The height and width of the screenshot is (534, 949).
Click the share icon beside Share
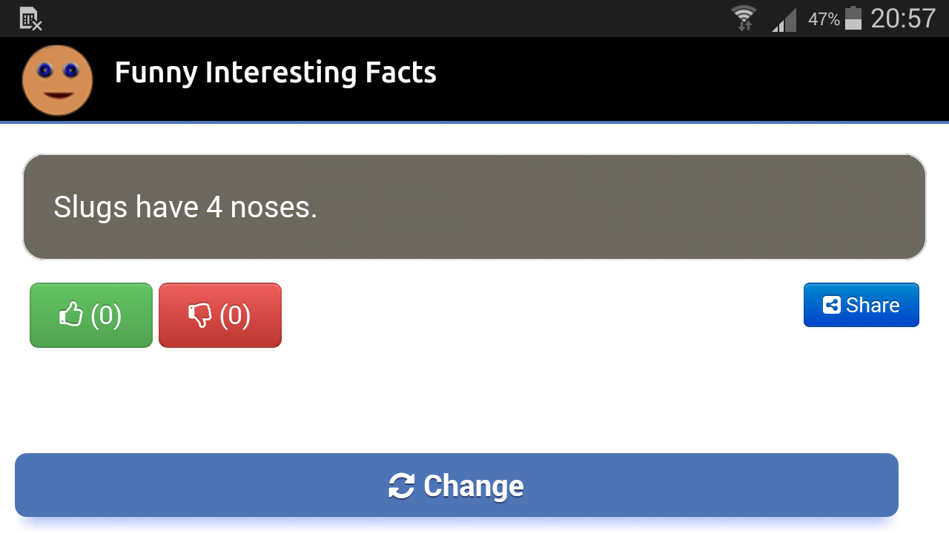(x=832, y=305)
